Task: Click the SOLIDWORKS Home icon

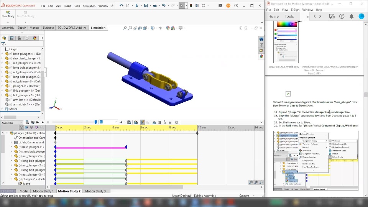Action: tap(122, 6)
